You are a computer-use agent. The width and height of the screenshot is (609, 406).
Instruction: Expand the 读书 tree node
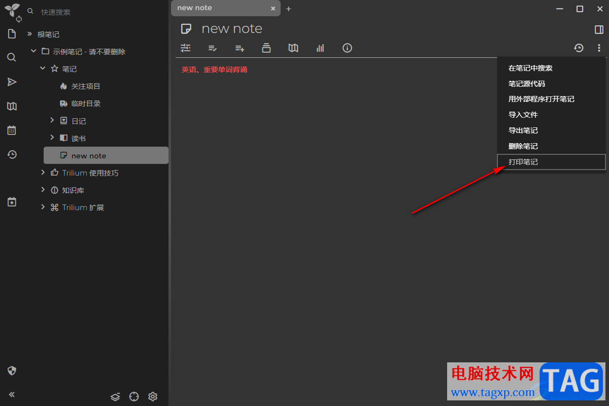pyautogui.click(x=52, y=138)
